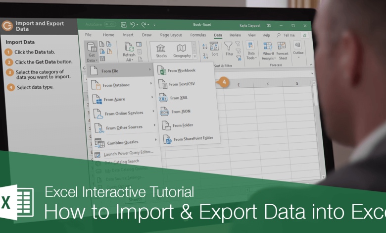Image resolution: width=386 pixels, height=233 pixels.
Task: Click the Clear filter icon
Action: pos(238,44)
